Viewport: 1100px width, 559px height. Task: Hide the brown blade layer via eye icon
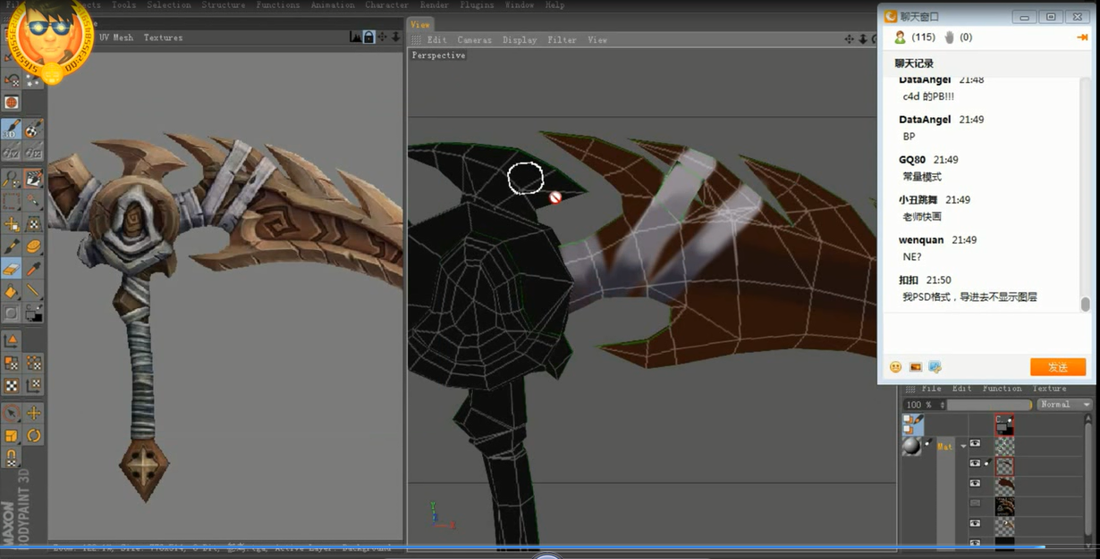coord(975,483)
